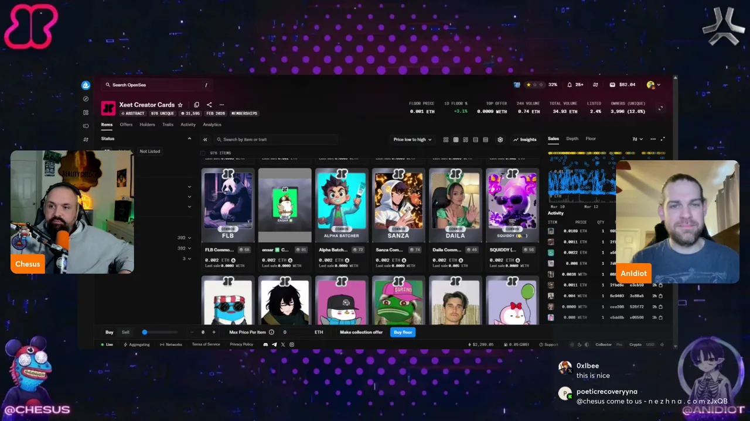Open Instagram icon in footer
The image size is (750, 421).
[x=292, y=344]
